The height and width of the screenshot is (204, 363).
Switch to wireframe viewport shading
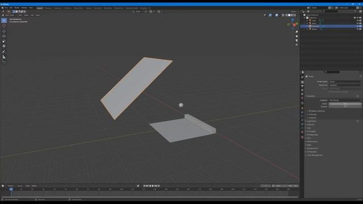pyautogui.click(x=286, y=15)
